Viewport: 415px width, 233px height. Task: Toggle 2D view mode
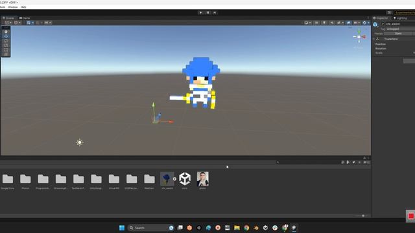(316, 23)
